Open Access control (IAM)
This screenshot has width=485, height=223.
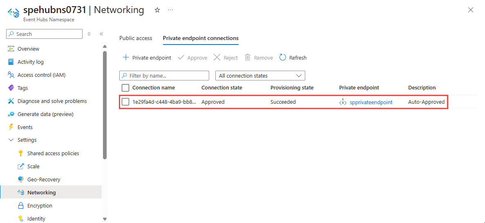point(41,75)
